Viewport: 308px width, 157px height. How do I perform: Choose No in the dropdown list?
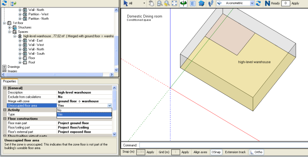coord(84,110)
